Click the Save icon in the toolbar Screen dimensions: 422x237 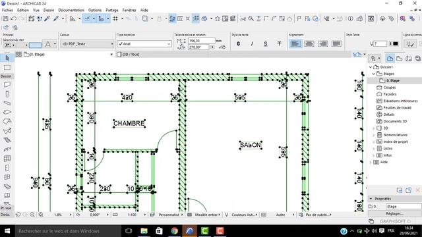click(5, 18)
